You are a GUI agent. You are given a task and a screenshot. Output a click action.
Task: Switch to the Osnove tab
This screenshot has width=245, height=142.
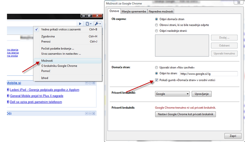114,11
